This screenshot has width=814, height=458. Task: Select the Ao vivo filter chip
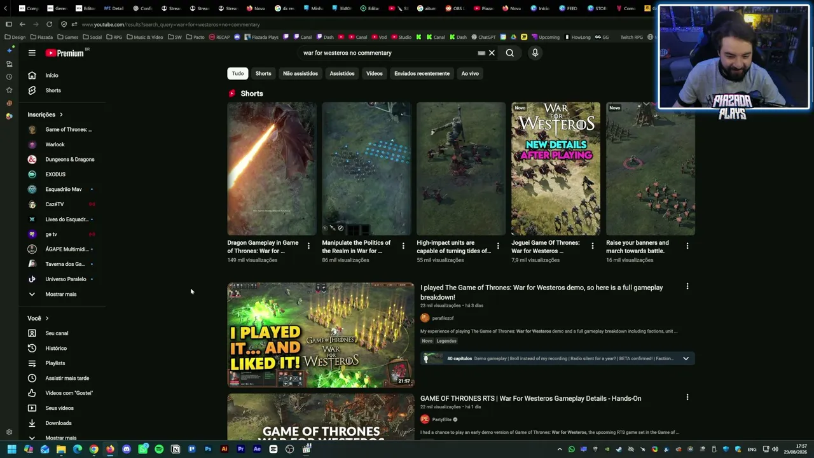(470, 73)
